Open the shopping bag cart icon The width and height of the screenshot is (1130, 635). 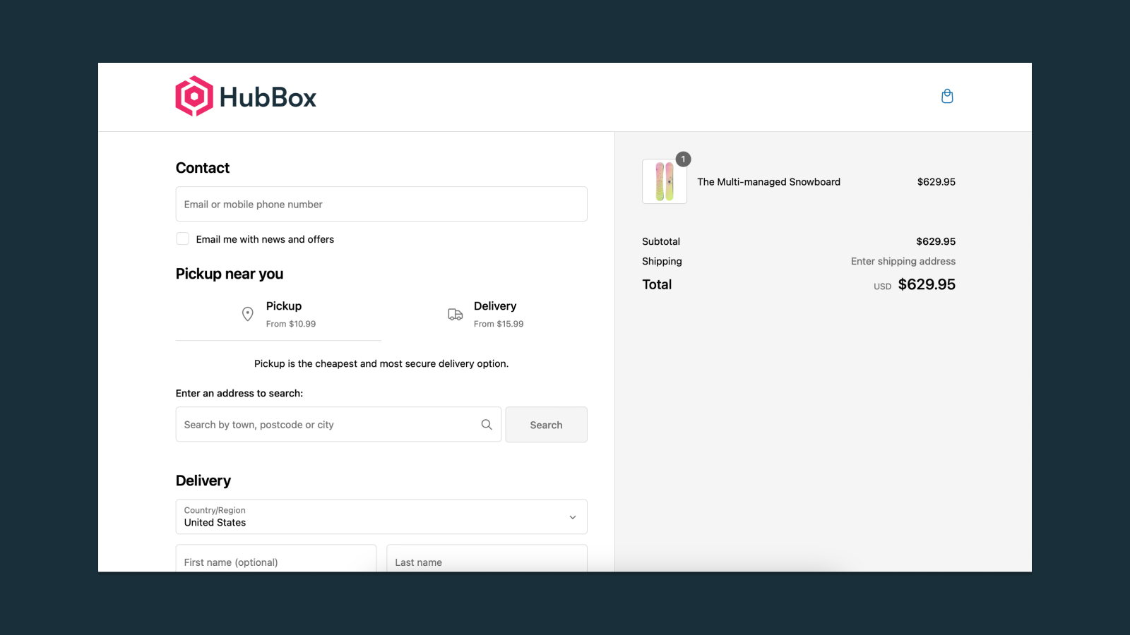click(947, 97)
